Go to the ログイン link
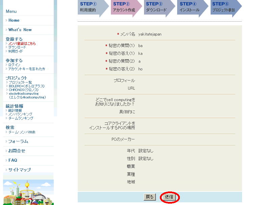 pos(14,65)
